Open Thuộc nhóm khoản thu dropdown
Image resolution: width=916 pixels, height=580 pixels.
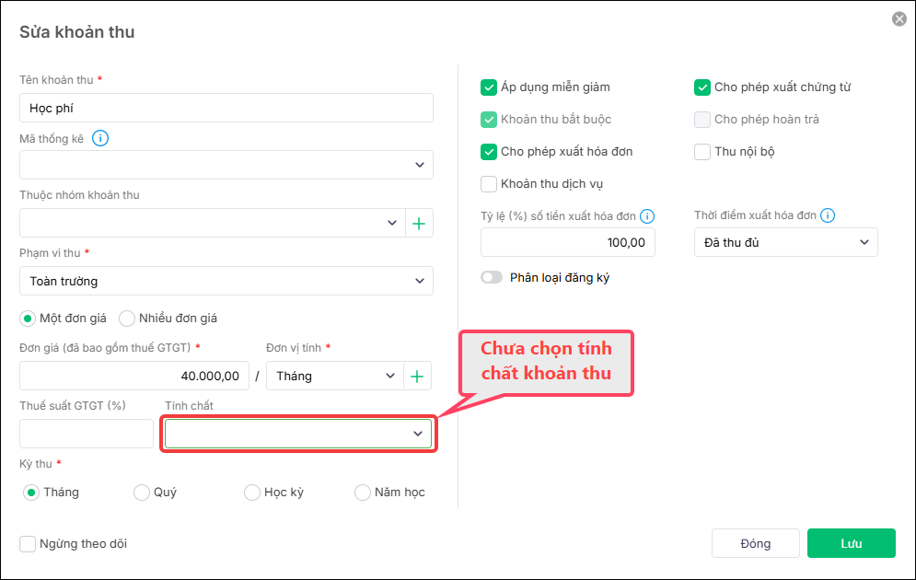coord(212,223)
